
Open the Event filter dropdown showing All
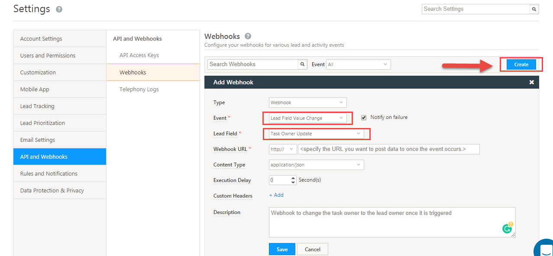358,64
